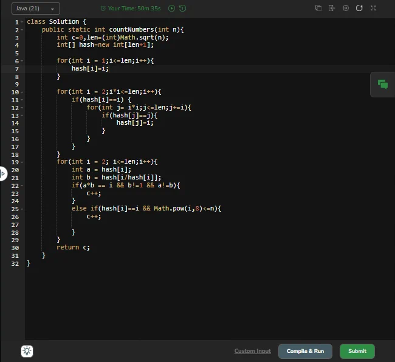Fold the if block at line 11
The height and width of the screenshot is (362, 395).
coord(22,100)
